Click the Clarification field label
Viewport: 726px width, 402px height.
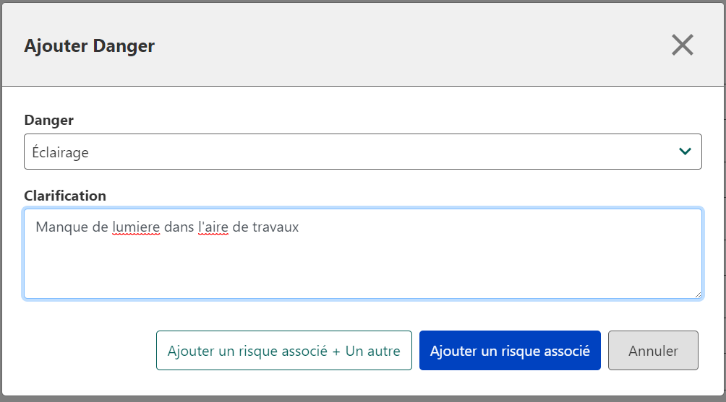click(65, 196)
